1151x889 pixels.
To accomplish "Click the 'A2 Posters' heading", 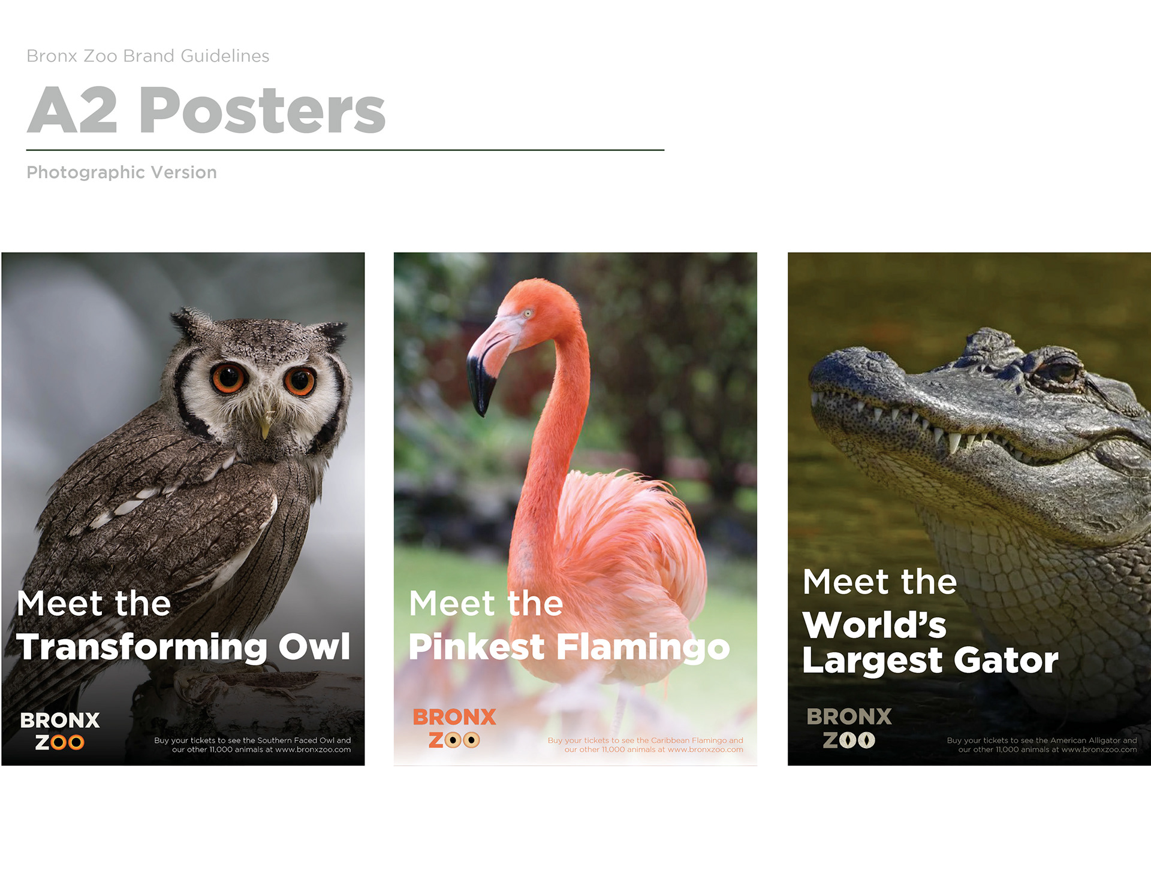I will click(206, 110).
